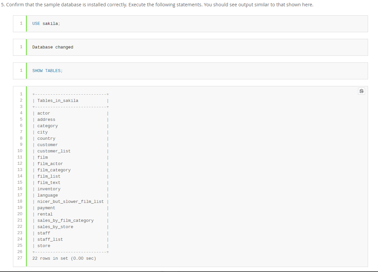378x272 pixels.
Task: Select the 22 rows in set line
Action: pyautogui.click(x=64, y=258)
